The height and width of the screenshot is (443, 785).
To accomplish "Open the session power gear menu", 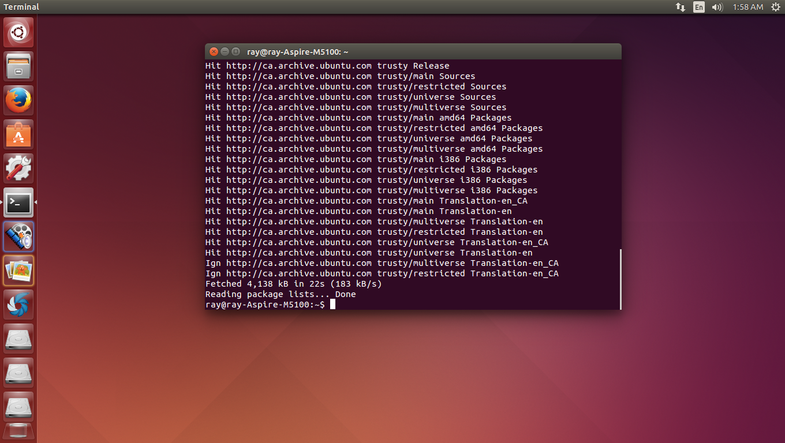I will coord(775,7).
